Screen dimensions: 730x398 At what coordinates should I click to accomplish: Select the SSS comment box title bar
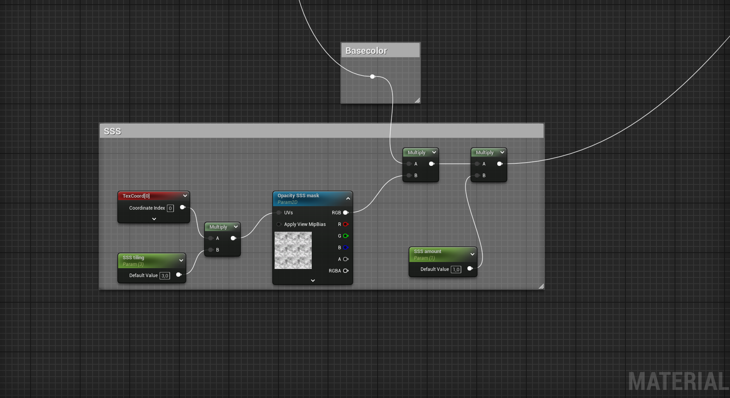(x=321, y=131)
